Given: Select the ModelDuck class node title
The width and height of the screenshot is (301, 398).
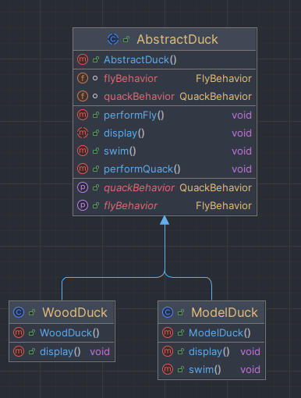Looking at the screenshot, I should click(225, 312).
